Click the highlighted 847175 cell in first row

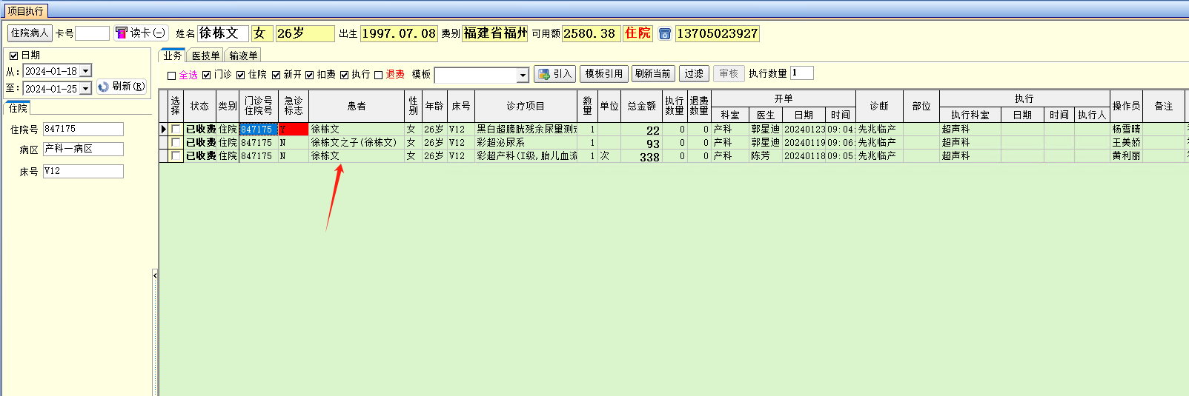pos(259,129)
